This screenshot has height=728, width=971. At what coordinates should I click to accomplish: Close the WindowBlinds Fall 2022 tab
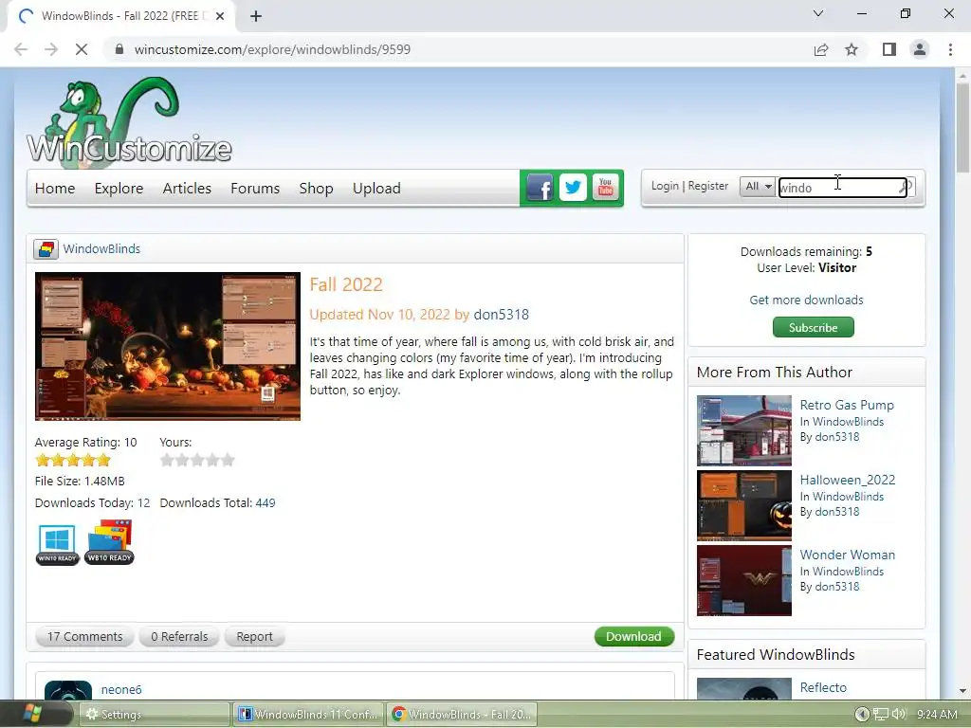(x=220, y=16)
